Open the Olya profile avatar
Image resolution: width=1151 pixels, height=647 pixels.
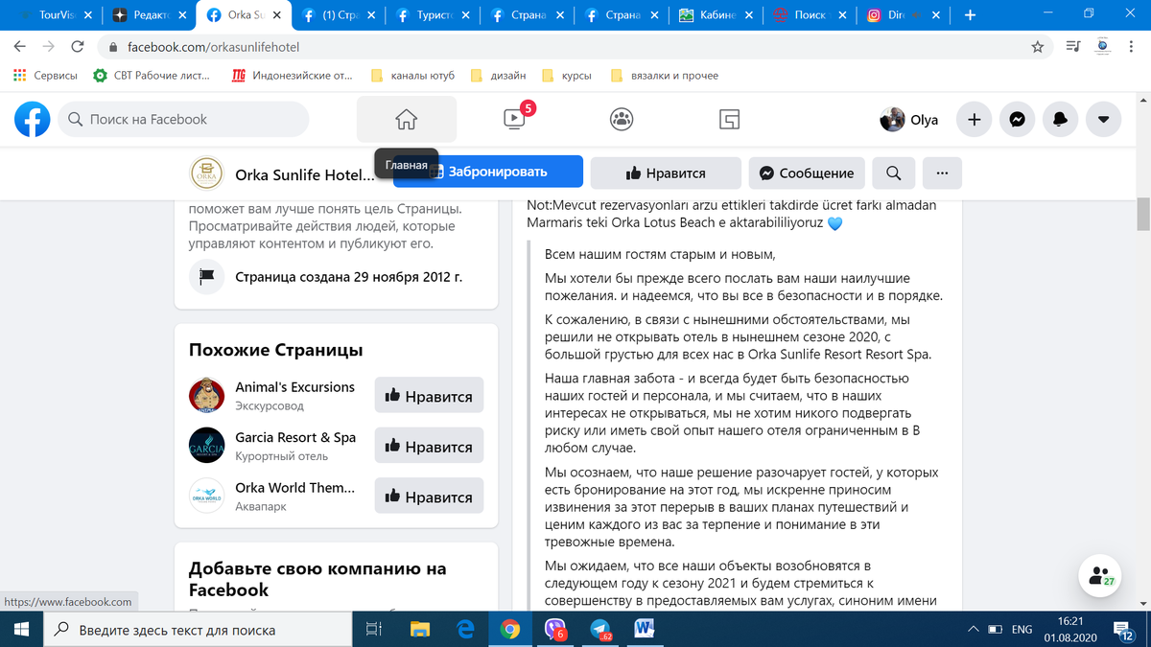(x=893, y=120)
